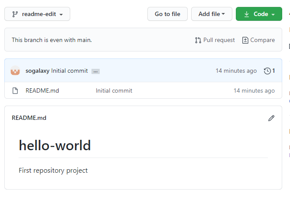Click 14 minutes ago in README.md row

coord(254,90)
